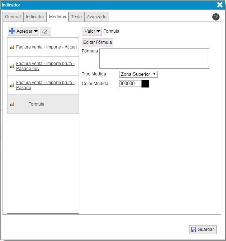
Task: Open the Tipo Medida Zona Superior combo box
Action: [138, 74]
